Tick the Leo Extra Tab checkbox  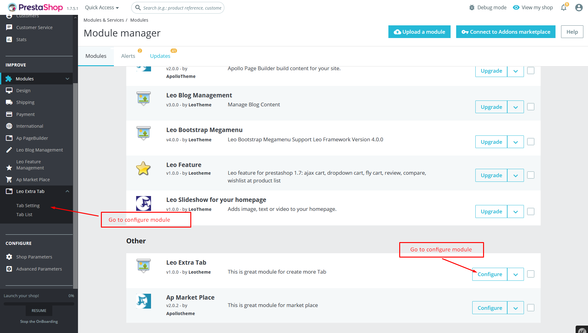point(531,274)
